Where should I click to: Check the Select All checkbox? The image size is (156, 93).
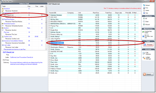click(x=144, y=18)
